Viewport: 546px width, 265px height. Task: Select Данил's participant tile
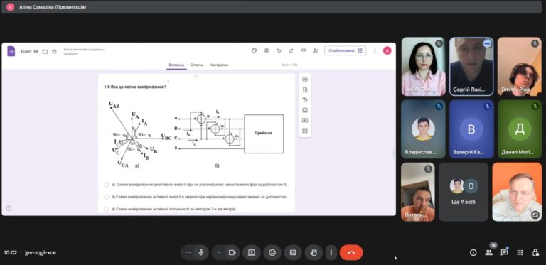519,129
